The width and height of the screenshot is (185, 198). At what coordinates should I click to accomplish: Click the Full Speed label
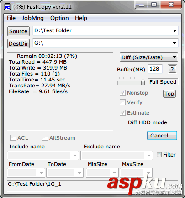pyautogui.click(x=163, y=82)
